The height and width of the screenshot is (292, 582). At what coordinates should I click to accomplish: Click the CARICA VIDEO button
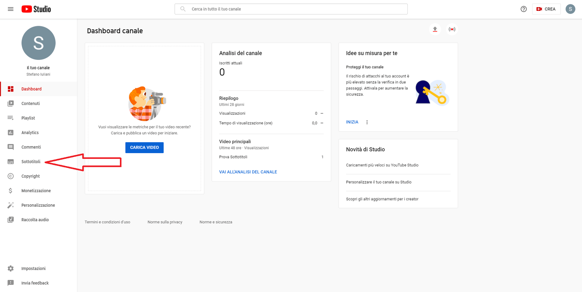click(144, 147)
